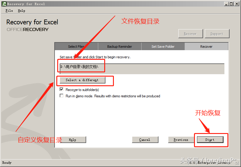Click the Help button in wizard
This screenshot has height=167, width=241.
click(x=72, y=140)
